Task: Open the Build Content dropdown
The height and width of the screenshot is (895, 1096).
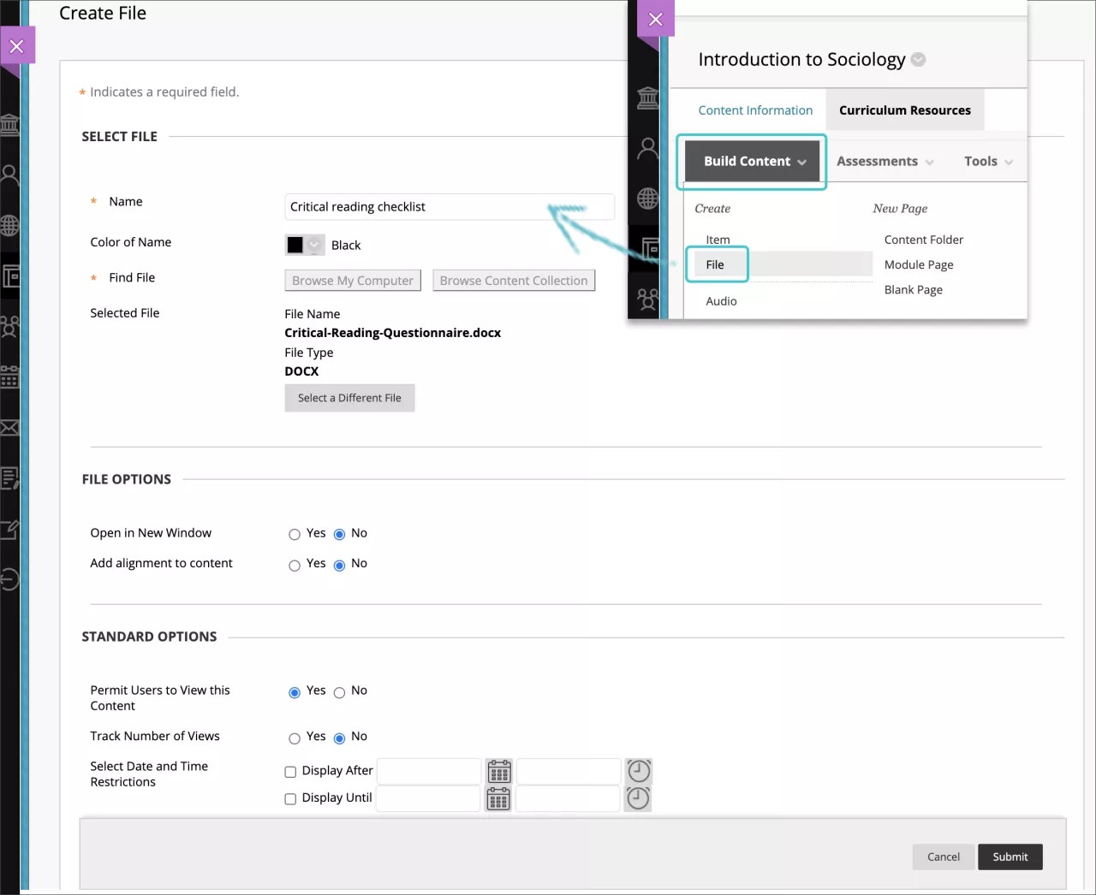Action: click(x=752, y=161)
